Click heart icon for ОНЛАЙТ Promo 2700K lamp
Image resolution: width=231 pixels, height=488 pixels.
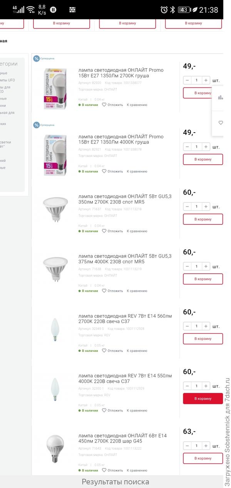pyautogui.click(x=104, y=105)
